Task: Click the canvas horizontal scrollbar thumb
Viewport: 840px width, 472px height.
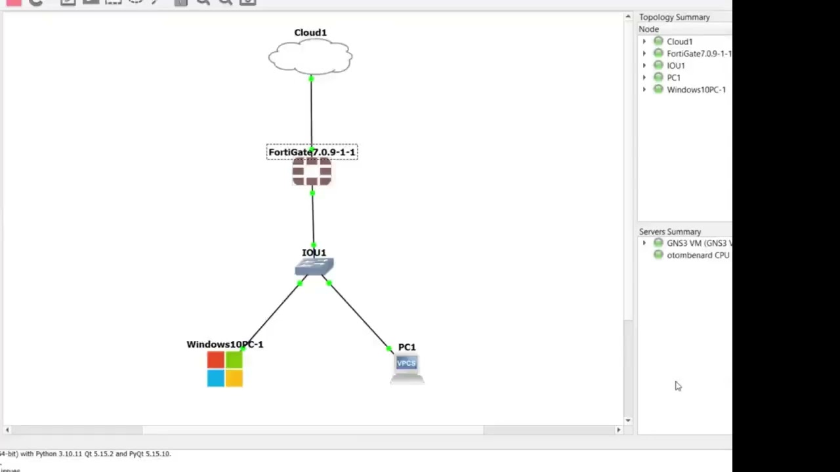Action: 313,430
